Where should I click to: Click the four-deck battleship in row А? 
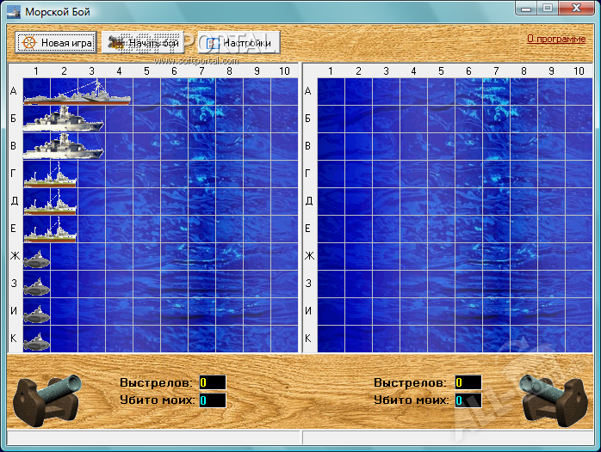click(77, 93)
